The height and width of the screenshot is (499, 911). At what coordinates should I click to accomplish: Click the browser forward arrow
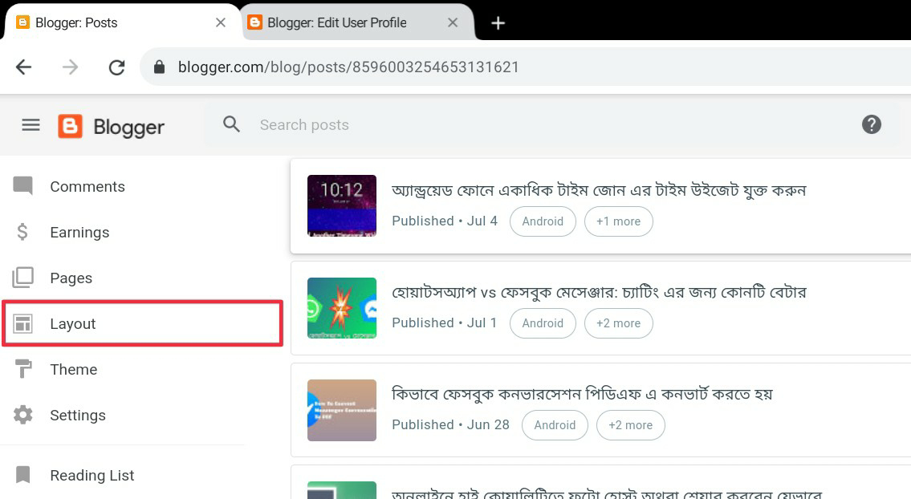coord(71,67)
